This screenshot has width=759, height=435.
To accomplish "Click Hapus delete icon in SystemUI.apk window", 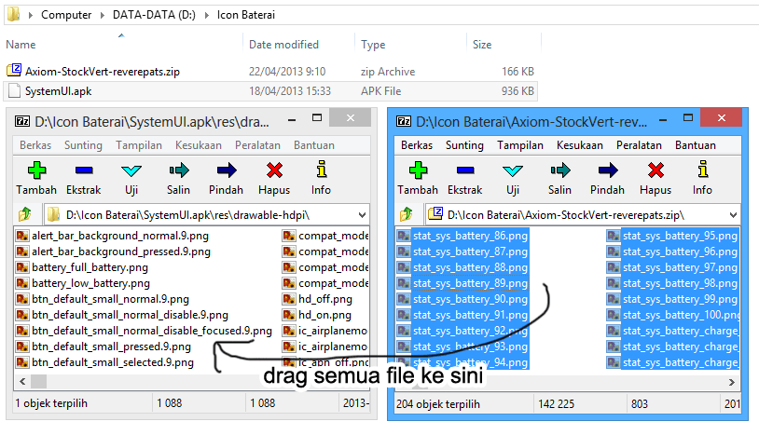I will click(x=274, y=170).
